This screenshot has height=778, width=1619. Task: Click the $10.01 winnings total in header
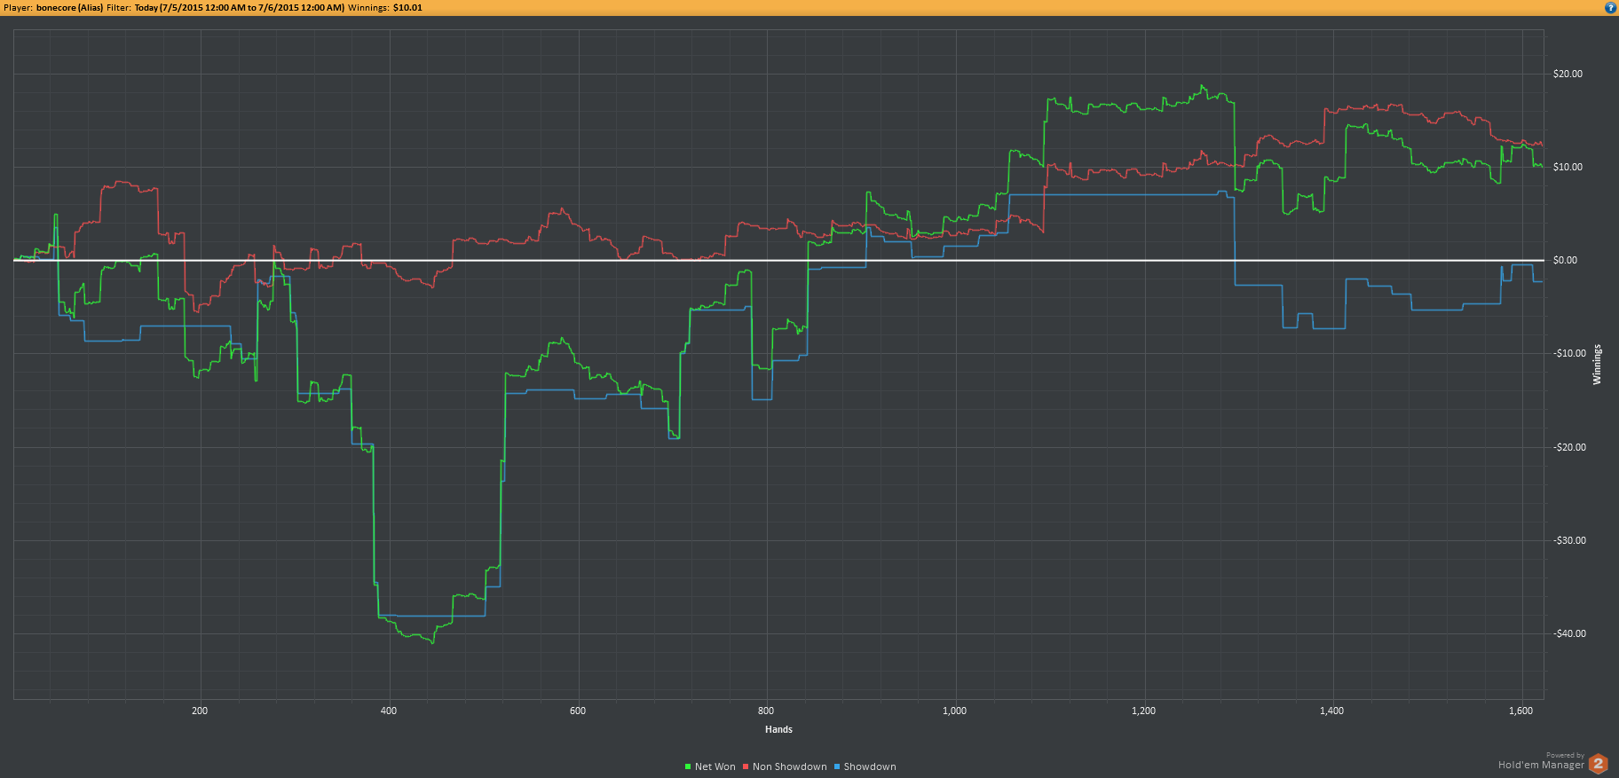pos(407,8)
